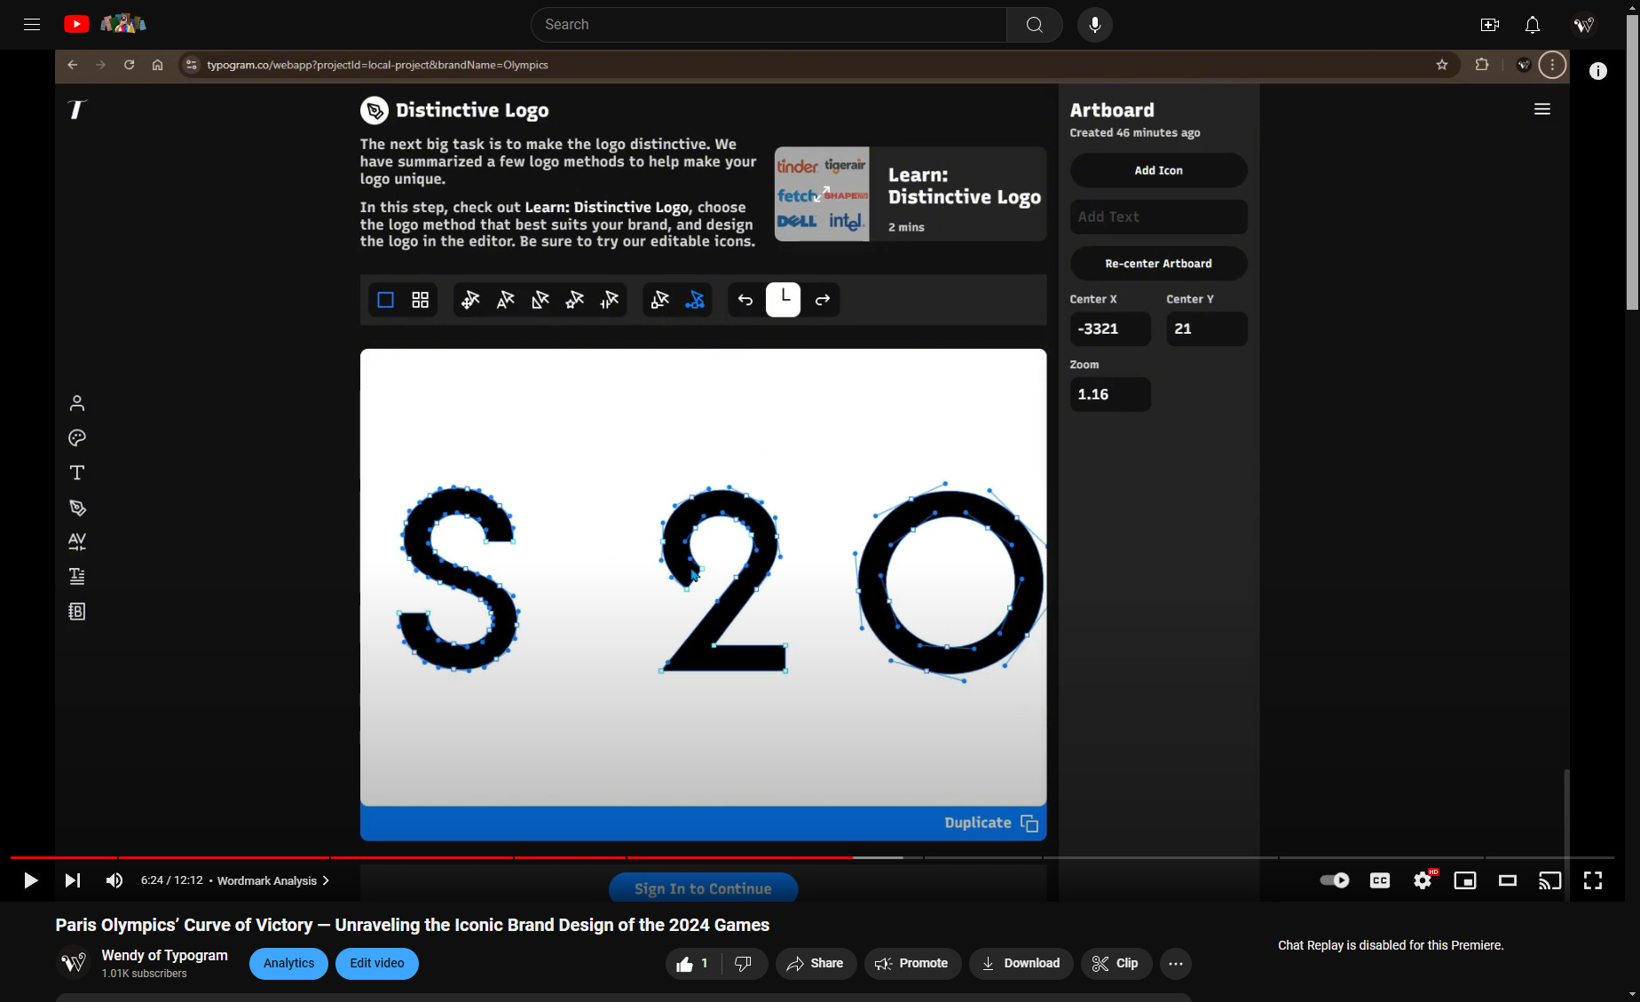Open channel Analytics
1640x1002 pixels.
click(x=288, y=964)
